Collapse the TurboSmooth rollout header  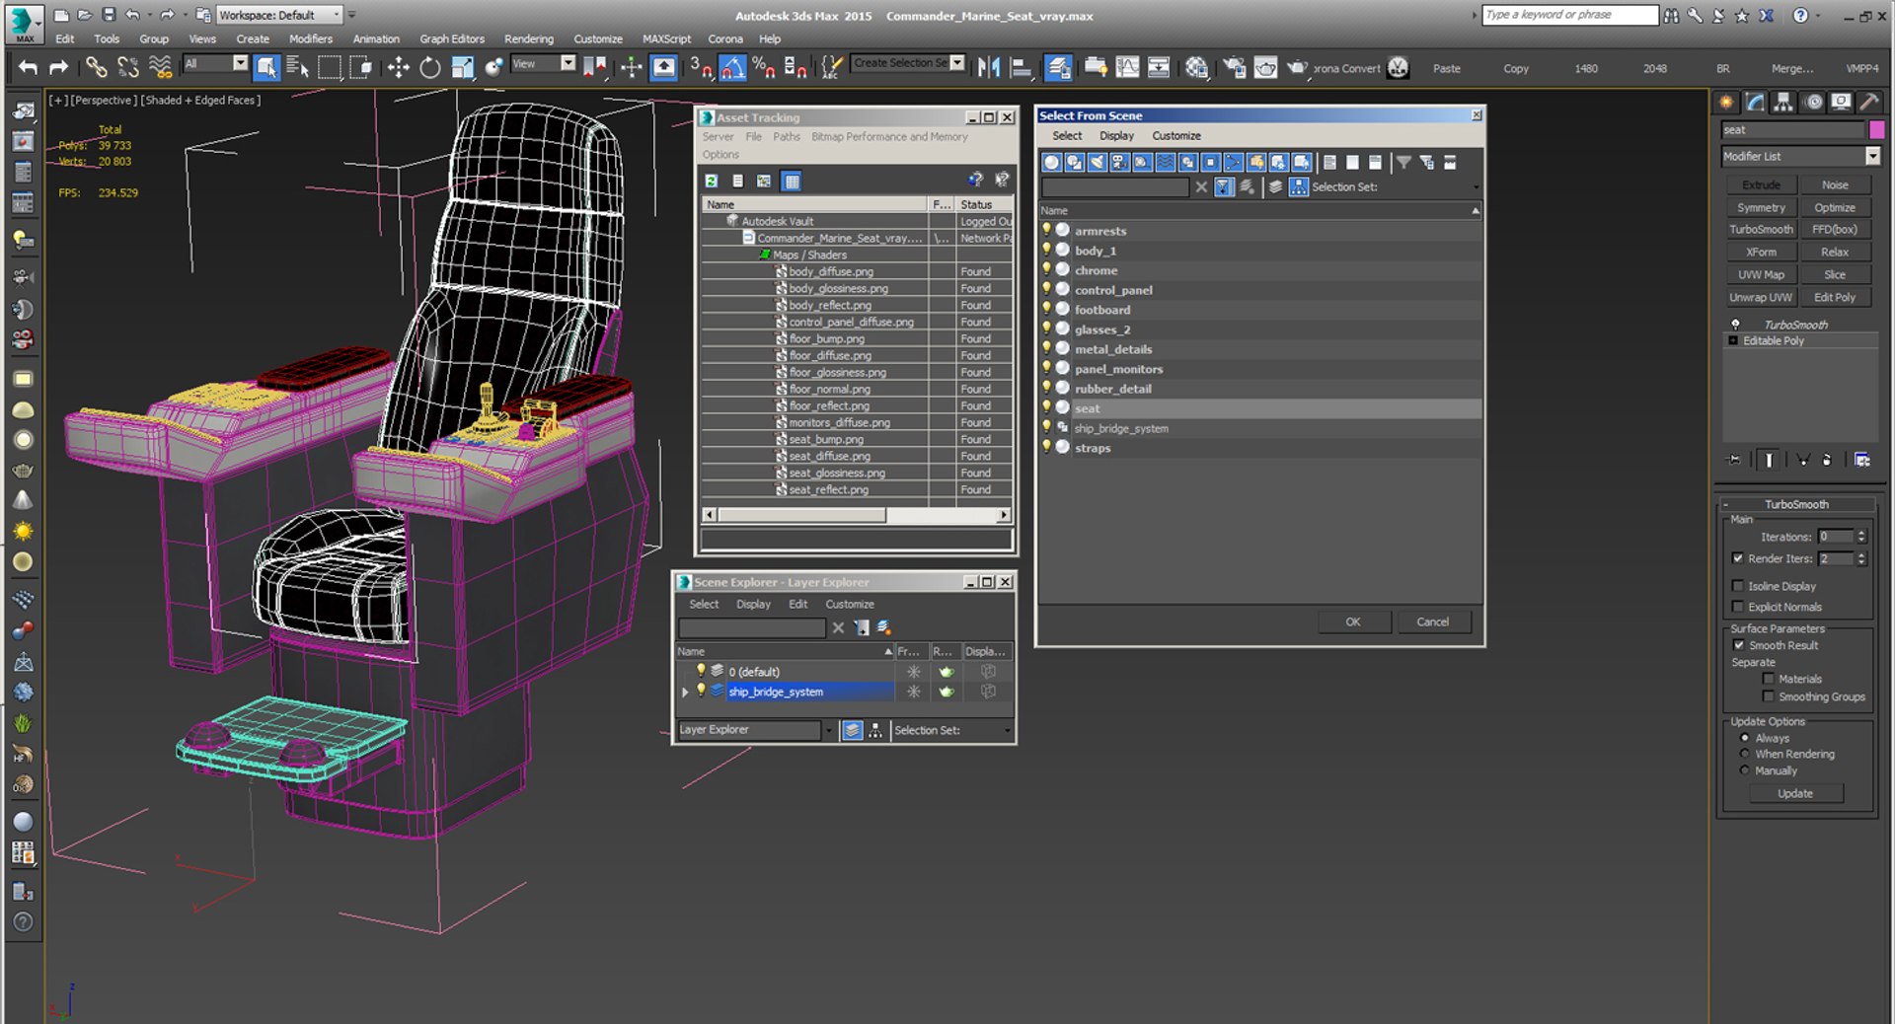click(x=1796, y=504)
